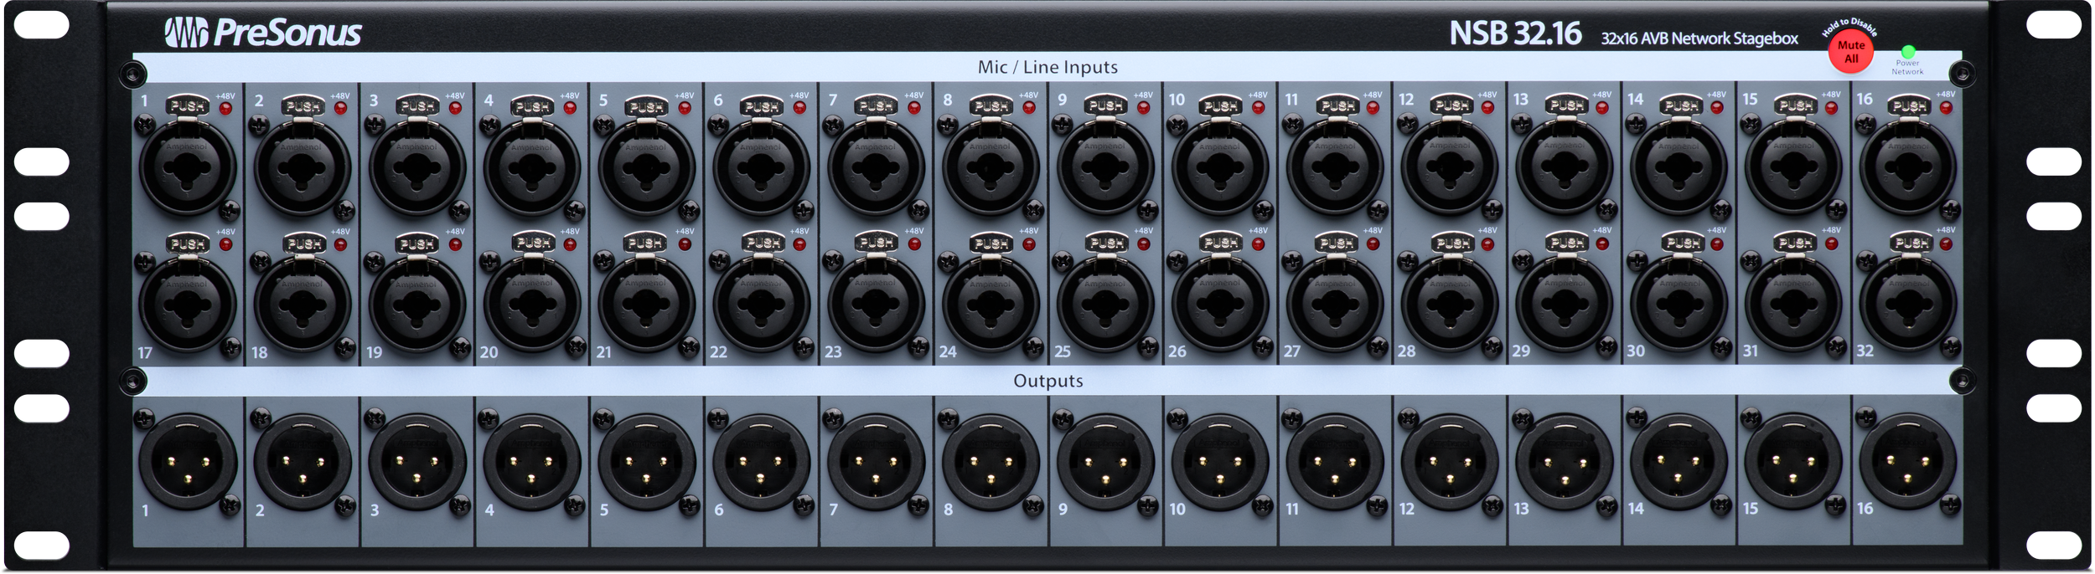Click the +48V LED for input 26
Screen dimensions: 2095x574
click(x=1258, y=244)
